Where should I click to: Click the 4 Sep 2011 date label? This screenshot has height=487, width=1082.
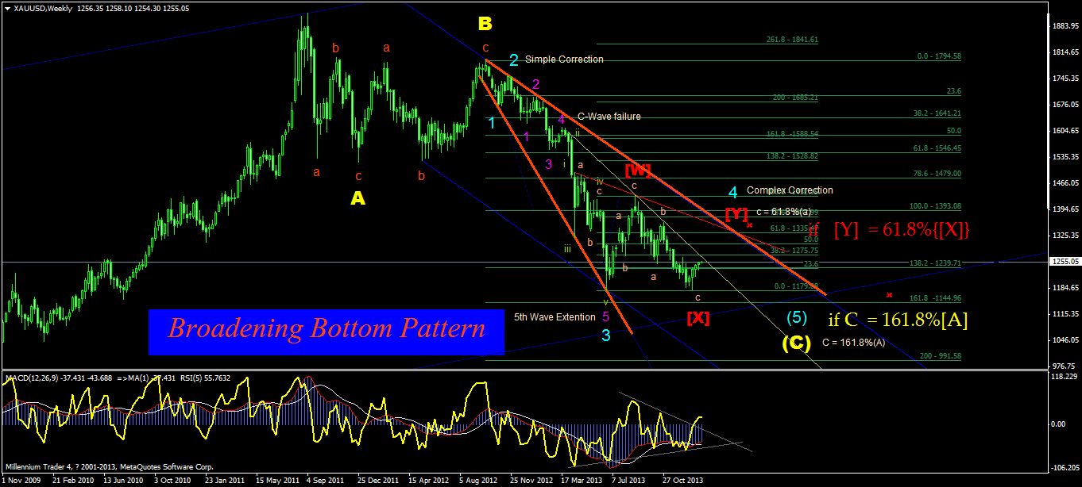[x=327, y=481]
